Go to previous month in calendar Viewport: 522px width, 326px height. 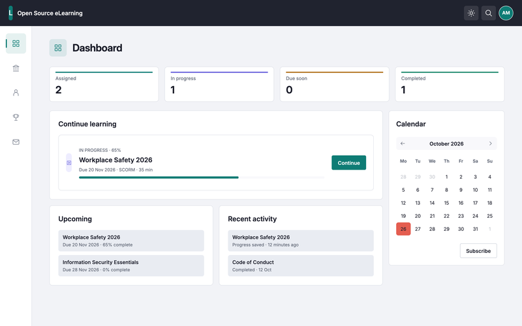click(403, 143)
